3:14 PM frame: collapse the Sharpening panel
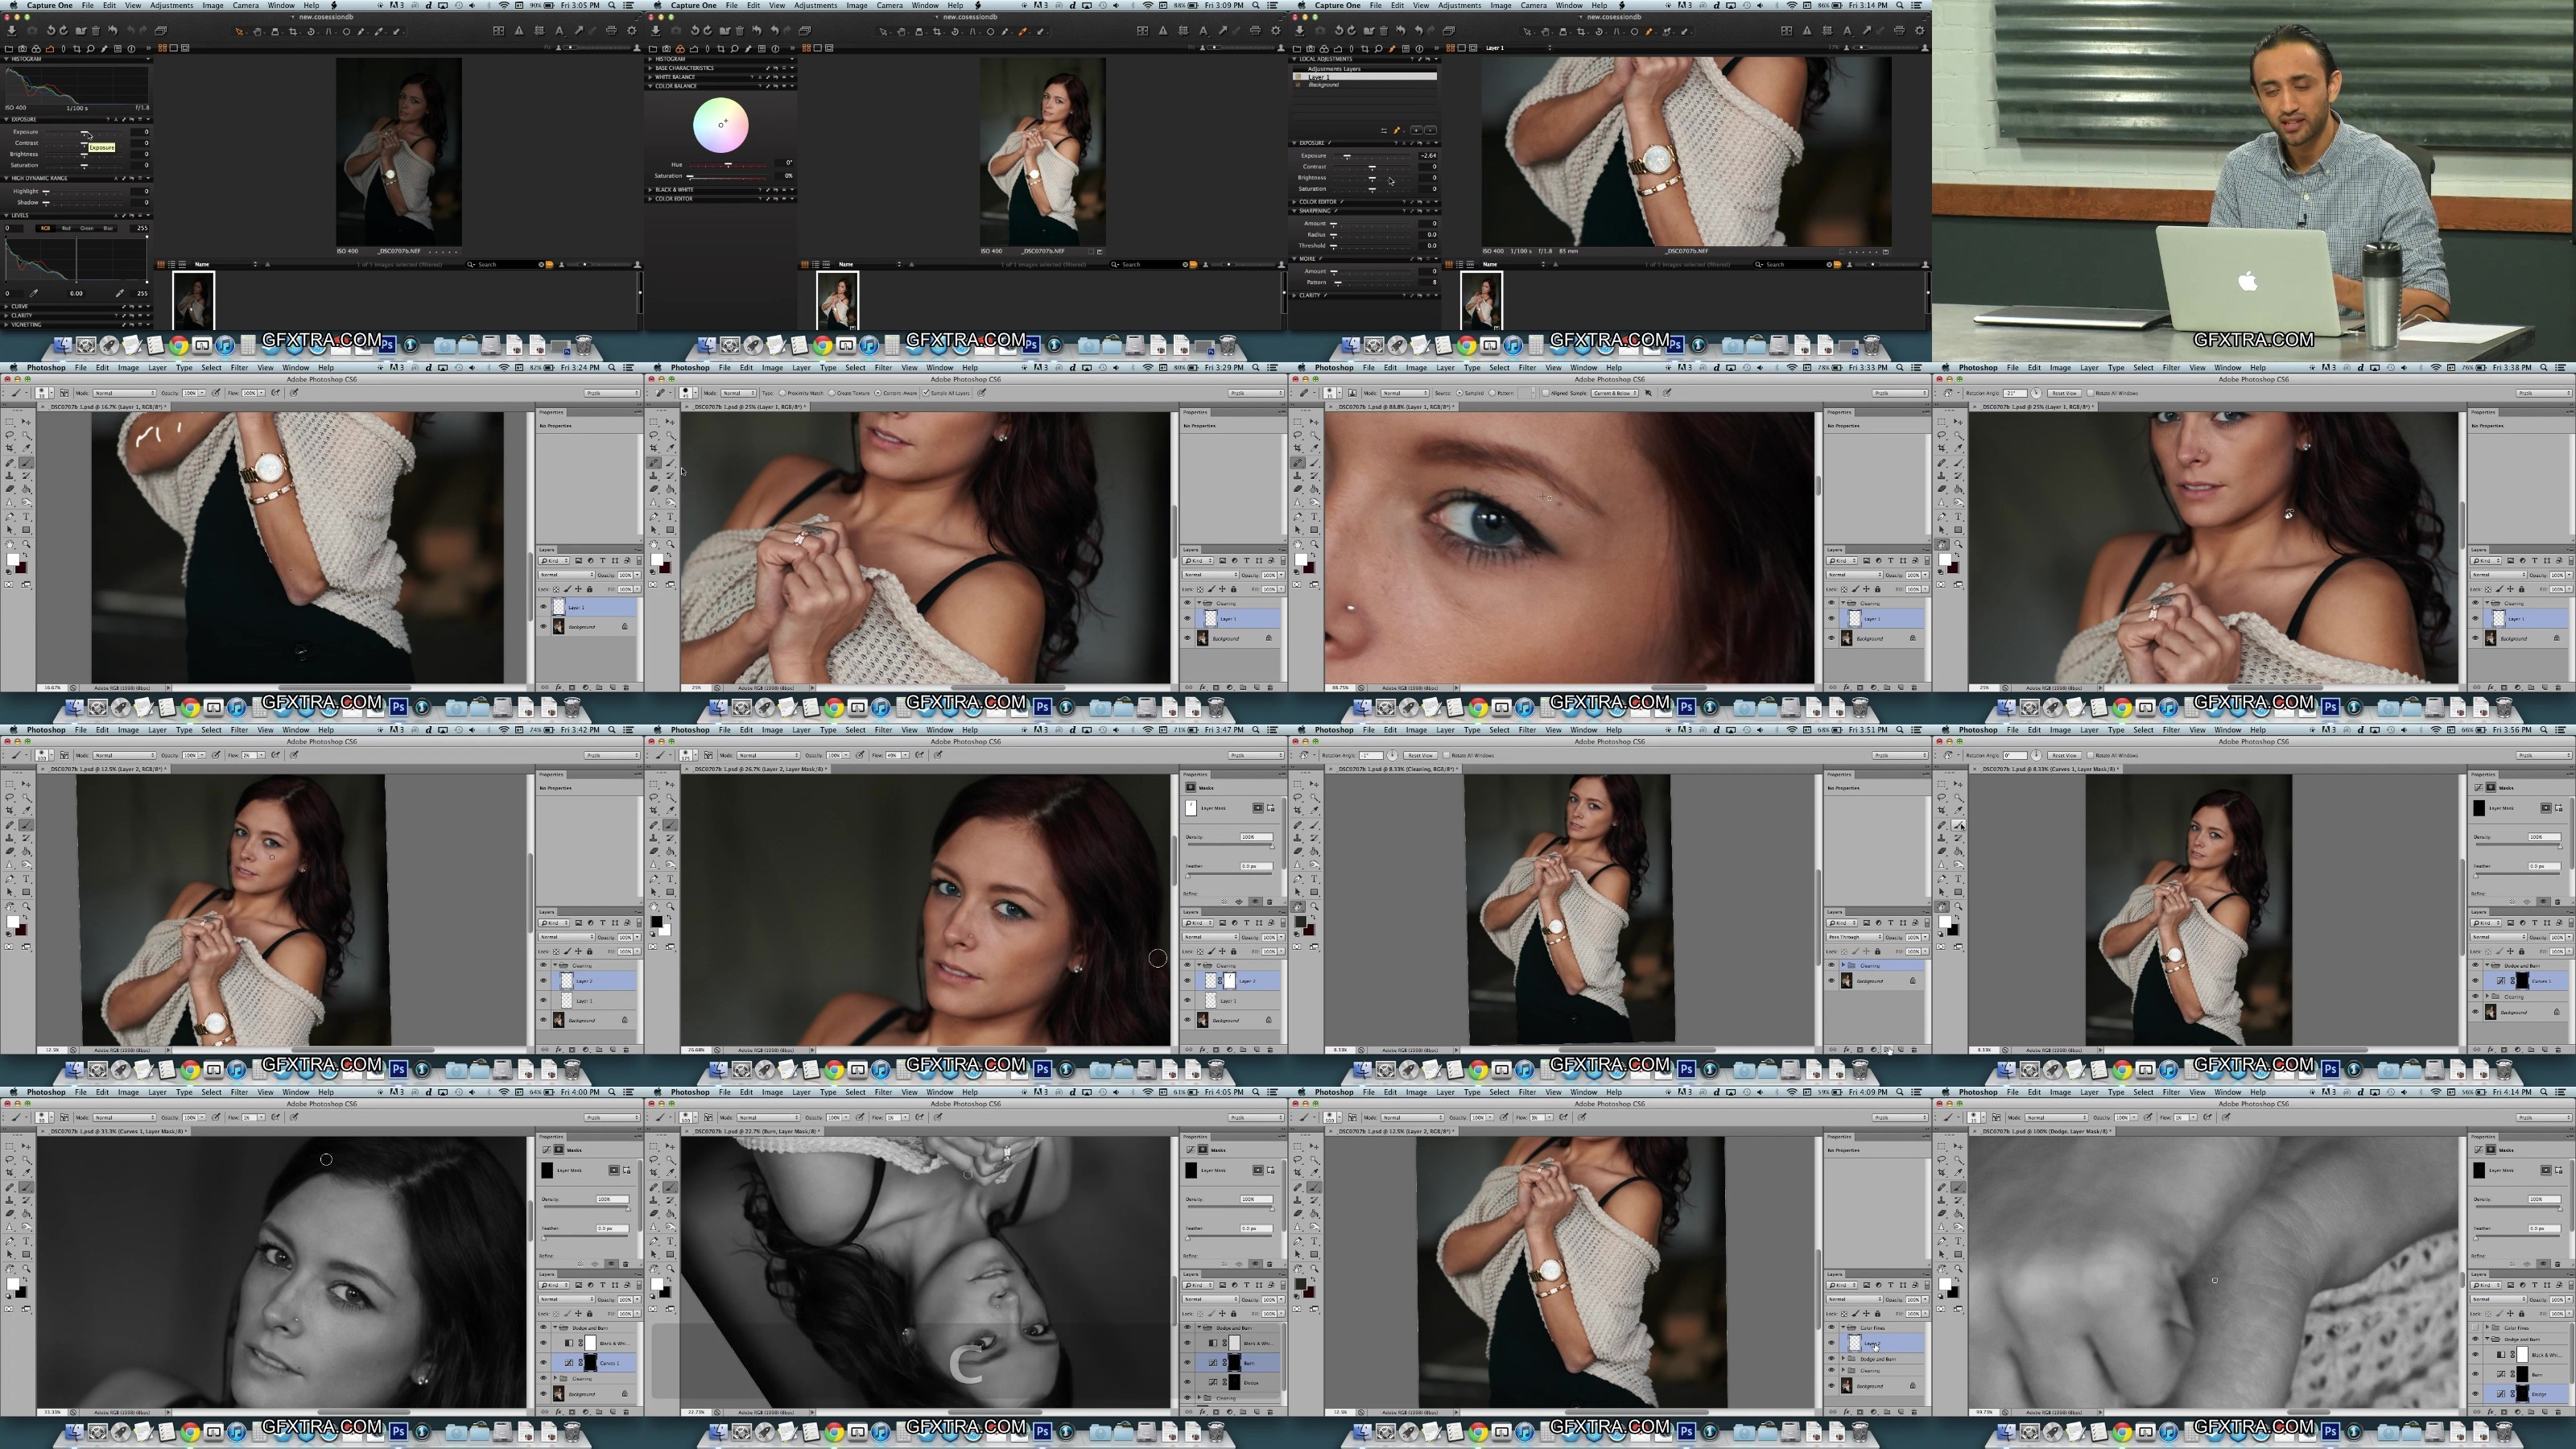Screen dimensions: 2576x1449 1294,211
